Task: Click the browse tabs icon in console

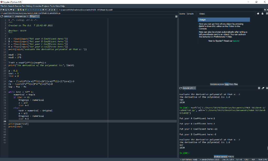Action: [x=181, y=88]
